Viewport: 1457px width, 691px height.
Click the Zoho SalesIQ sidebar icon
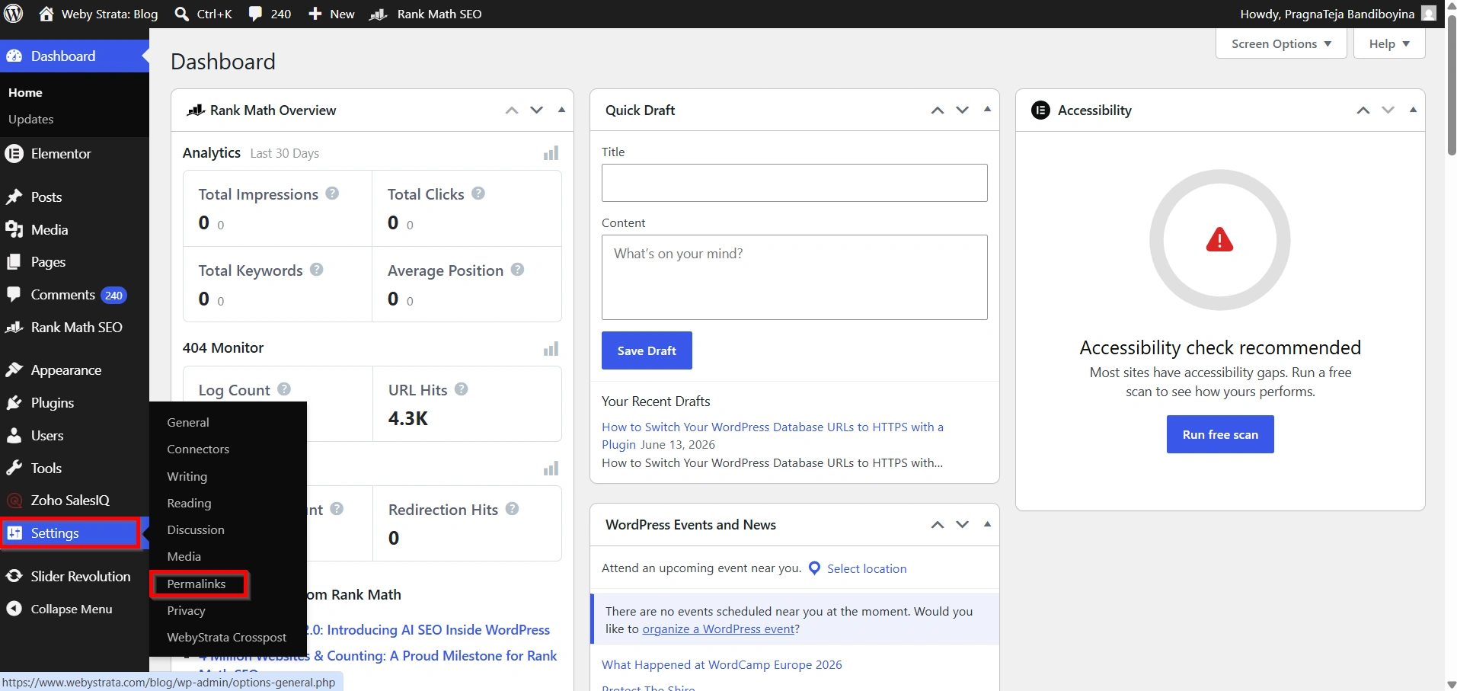pos(14,500)
